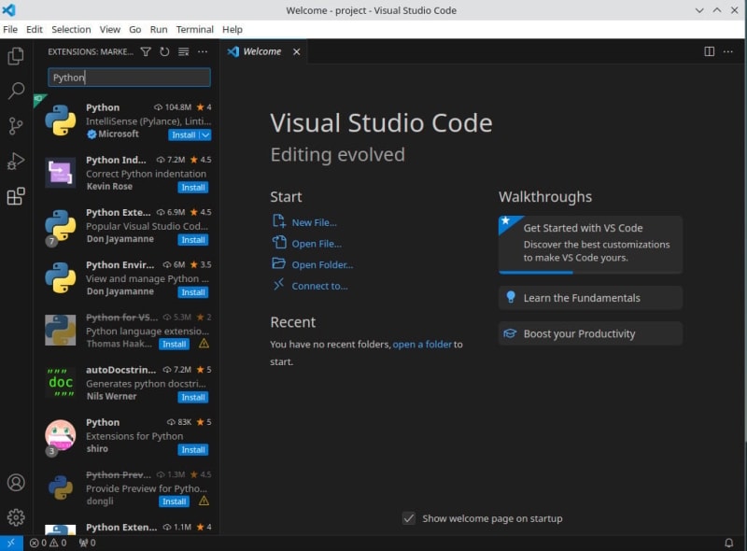Filter extensions using the funnel icon

pos(146,52)
